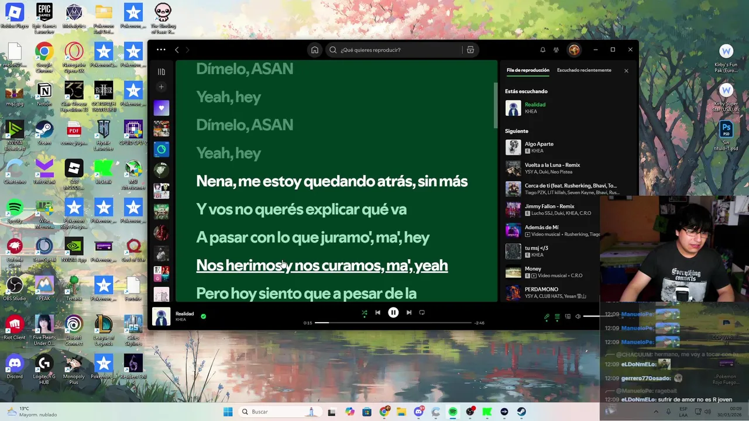This screenshot has width=749, height=421.
Task: Jump to lyric 'Y vos no querés explicar'
Action: click(x=301, y=209)
